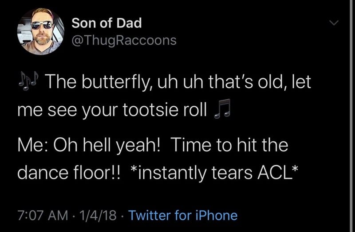Screen dimensions: 355x232
Task: Click the Twitter for iPhone link
Action: click(183, 216)
